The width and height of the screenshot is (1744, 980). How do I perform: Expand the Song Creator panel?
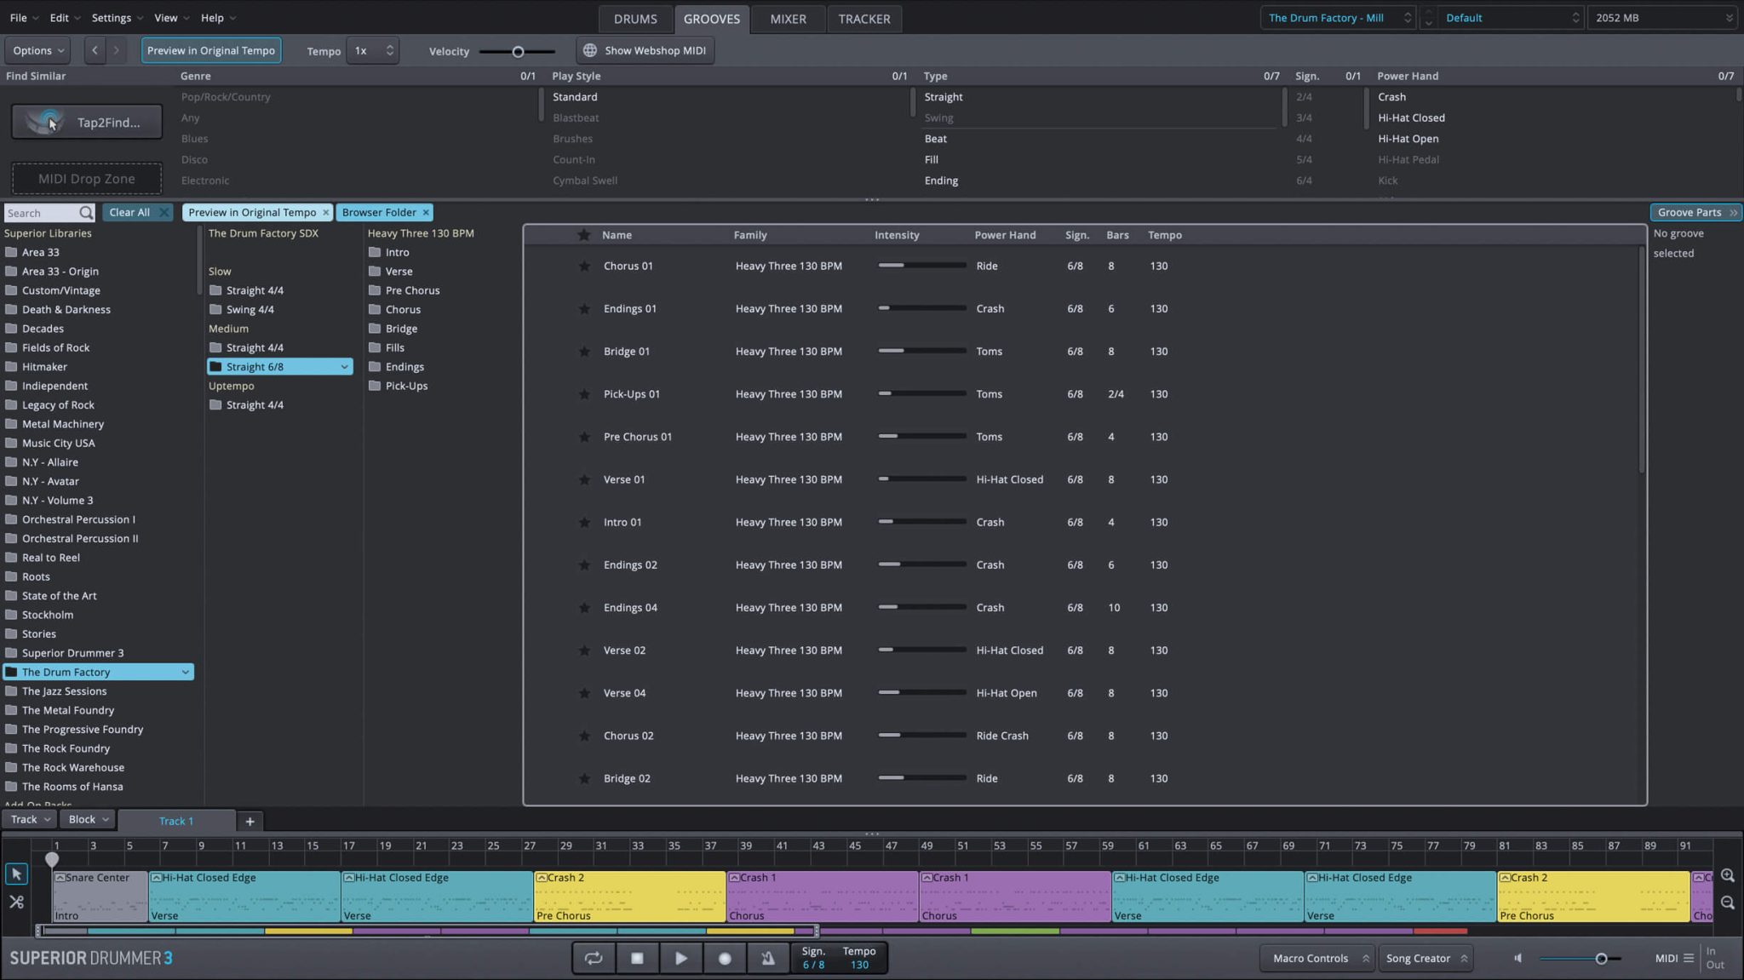pos(1426,958)
